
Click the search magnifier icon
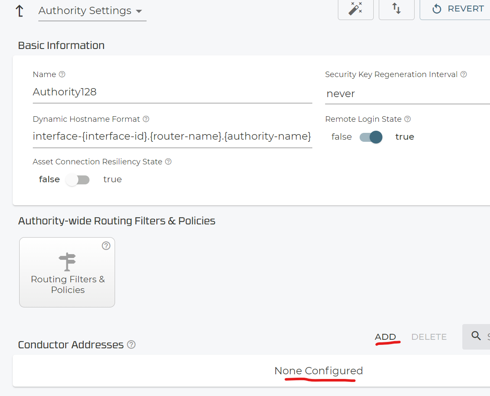(x=476, y=336)
